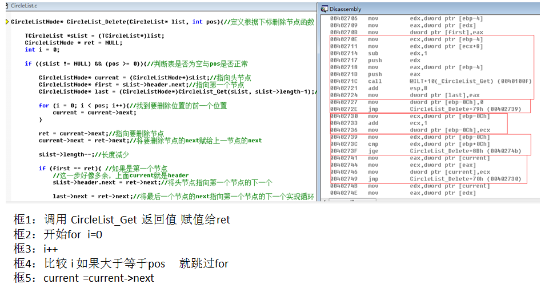Click the 'sList->header.next = ret->next;' line
Viewport: 545px width, 292px height.
tap(162, 182)
